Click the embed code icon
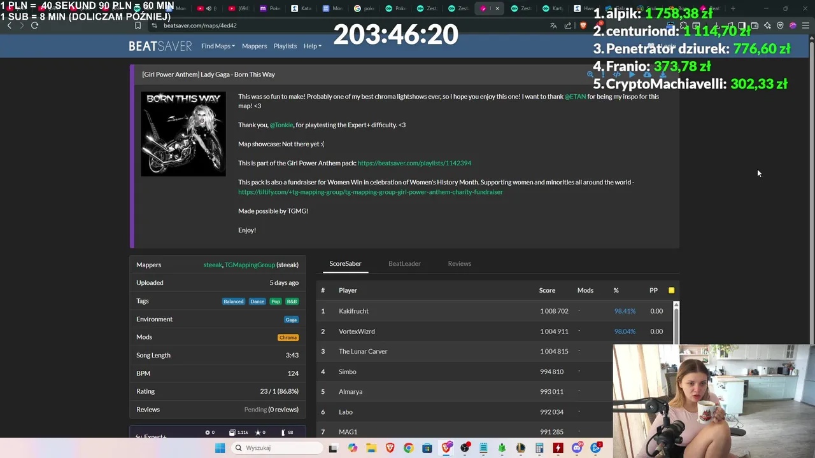 [617, 74]
